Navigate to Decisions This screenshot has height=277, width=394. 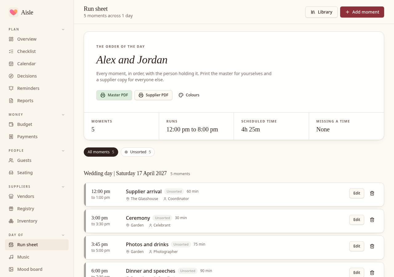[x=37, y=76]
